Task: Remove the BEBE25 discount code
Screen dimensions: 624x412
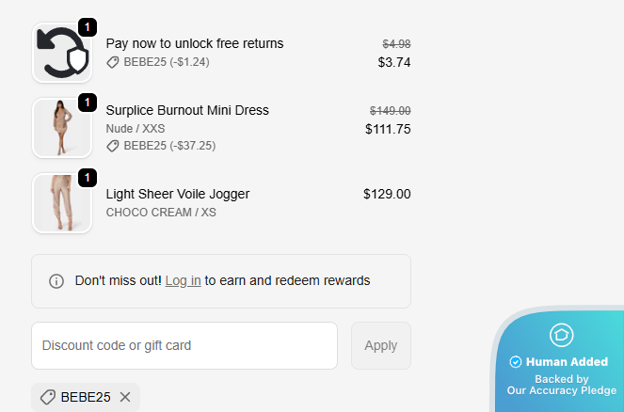Action: [125, 397]
